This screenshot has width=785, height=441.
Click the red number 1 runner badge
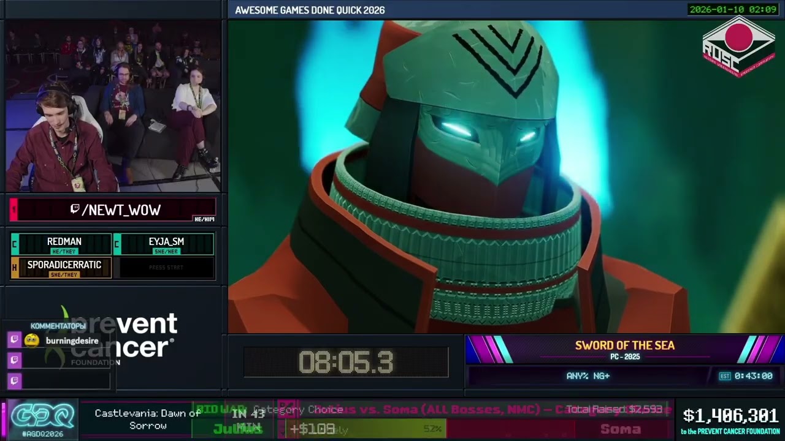tap(13, 210)
